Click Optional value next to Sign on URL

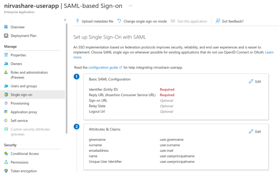(166, 101)
